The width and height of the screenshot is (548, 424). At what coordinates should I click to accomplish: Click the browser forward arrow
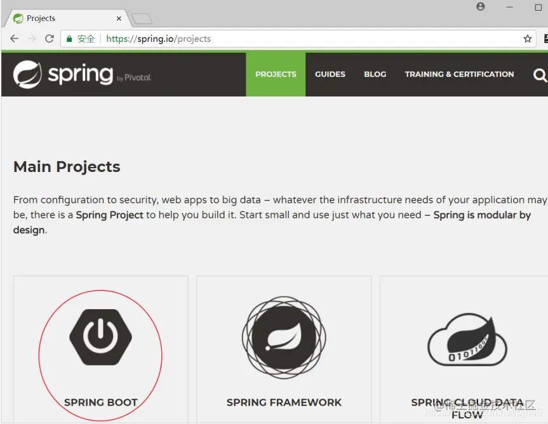click(x=32, y=39)
